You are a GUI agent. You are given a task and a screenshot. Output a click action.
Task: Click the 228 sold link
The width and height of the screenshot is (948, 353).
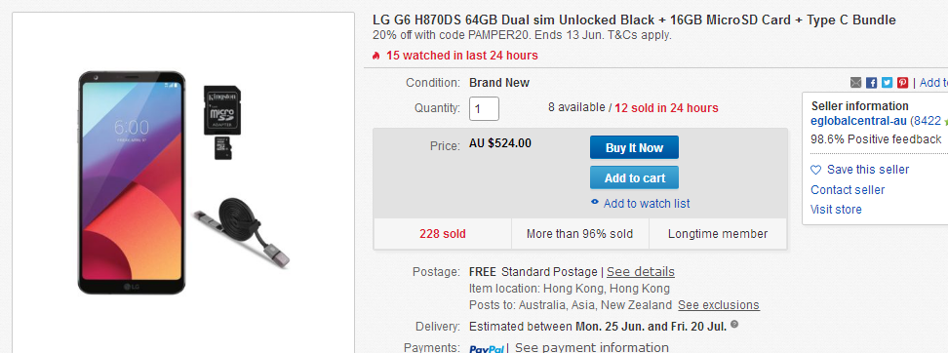[x=443, y=234]
